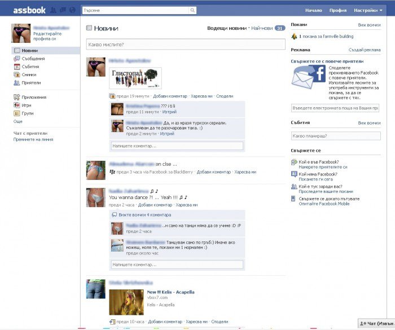Click the Какво мислите? status box
Viewport: 395px width, 330px height.
(x=186, y=45)
